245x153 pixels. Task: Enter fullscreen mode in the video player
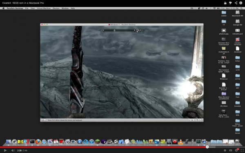(x=242, y=150)
